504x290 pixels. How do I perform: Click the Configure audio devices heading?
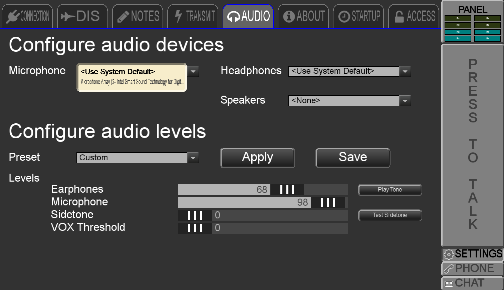pyautogui.click(x=116, y=45)
